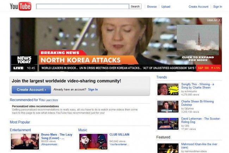Click Sign In in the header

[217, 7]
